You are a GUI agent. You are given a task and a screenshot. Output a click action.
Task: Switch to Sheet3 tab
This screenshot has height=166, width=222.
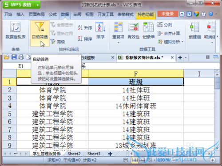(94, 154)
